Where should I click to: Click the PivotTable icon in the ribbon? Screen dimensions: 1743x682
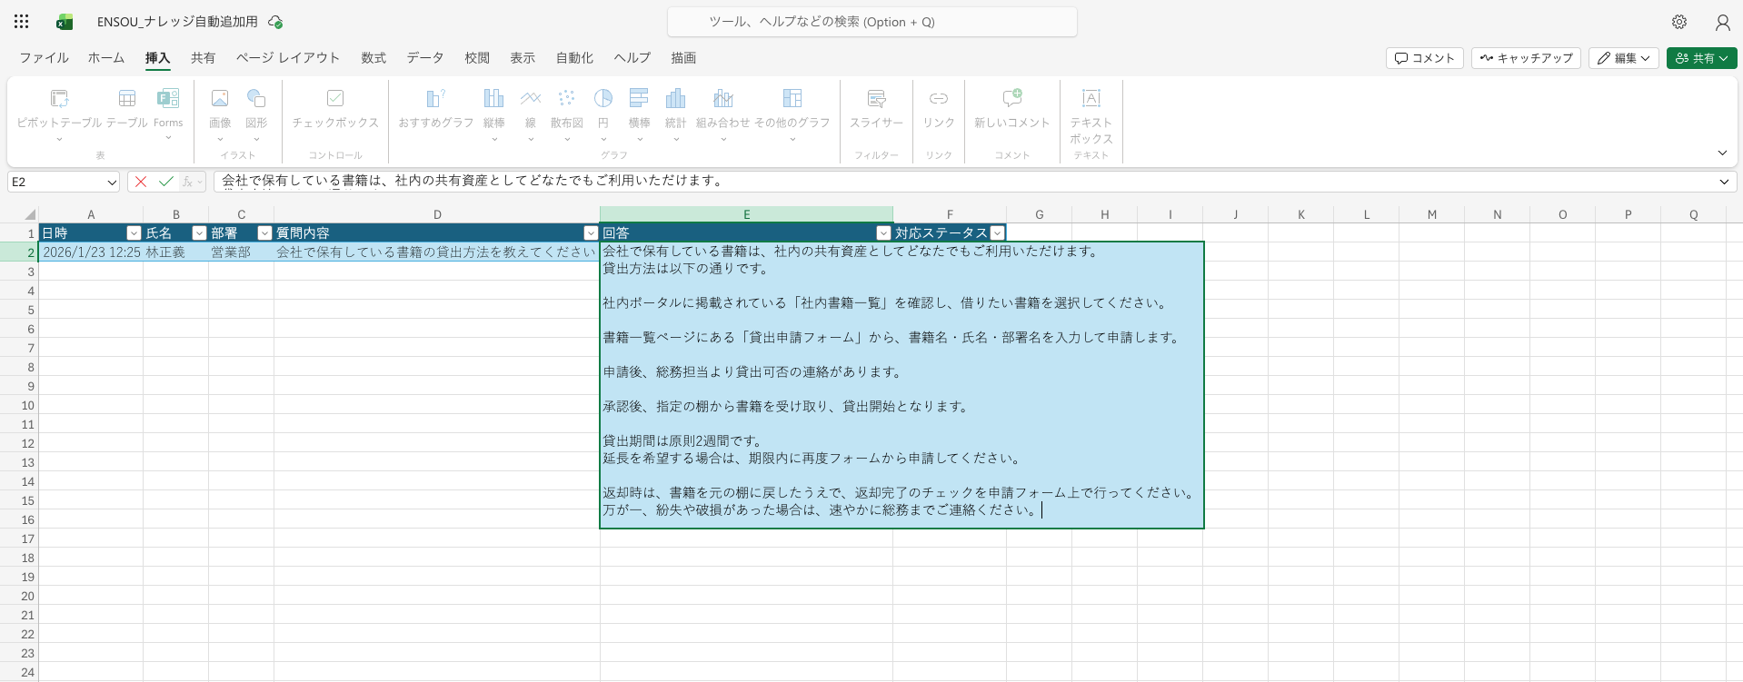[x=59, y=99]
